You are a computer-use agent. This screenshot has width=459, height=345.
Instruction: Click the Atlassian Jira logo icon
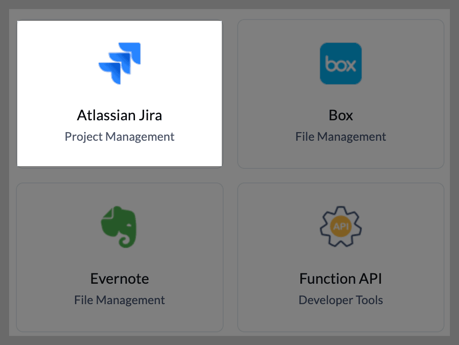pos(120,64)
